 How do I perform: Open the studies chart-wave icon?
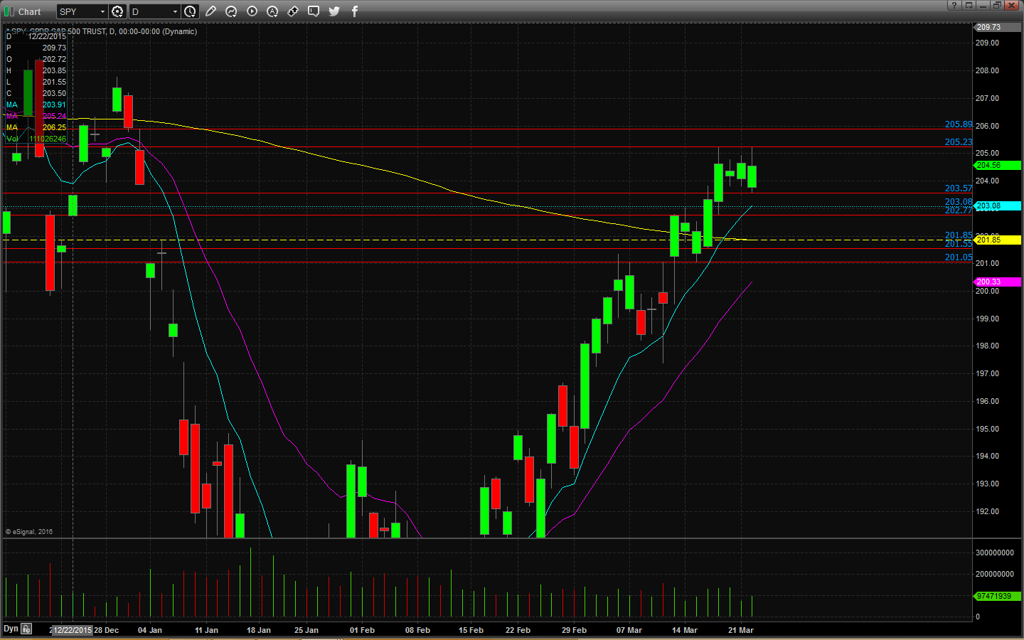pyautogui.click(x=231, y=11)
